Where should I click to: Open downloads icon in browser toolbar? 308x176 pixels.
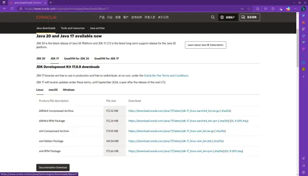(281, 9)
